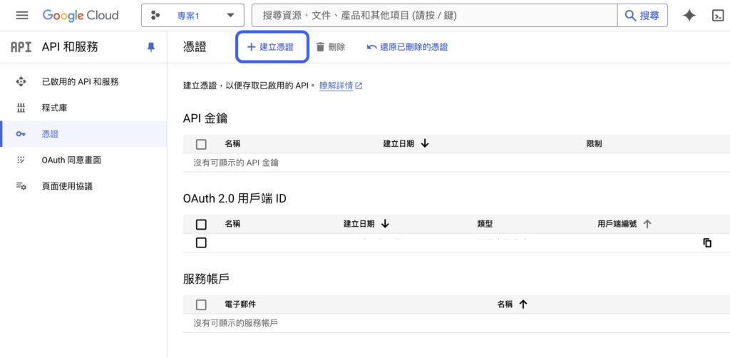Click the 刪除 trash button

[331, 47]
